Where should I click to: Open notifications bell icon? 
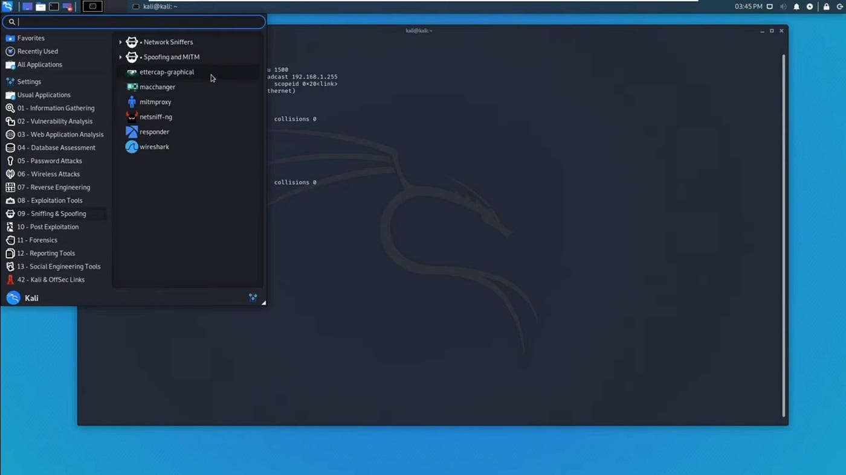point(796,7)
